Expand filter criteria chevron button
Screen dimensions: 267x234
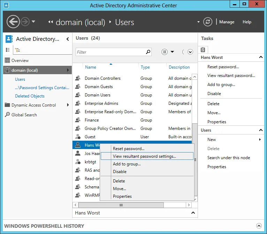pyautogui.click(x=190, y=52)
